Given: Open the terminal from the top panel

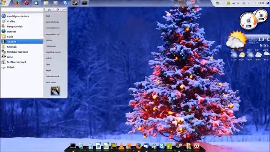Looking at the screenshot, I should tap(84, 3).
